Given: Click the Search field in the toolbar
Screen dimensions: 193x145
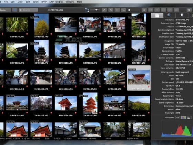Looking at the screenshot, I should point(28,10).
